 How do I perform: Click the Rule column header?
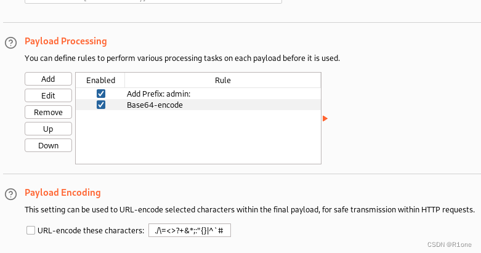[223, 81]
